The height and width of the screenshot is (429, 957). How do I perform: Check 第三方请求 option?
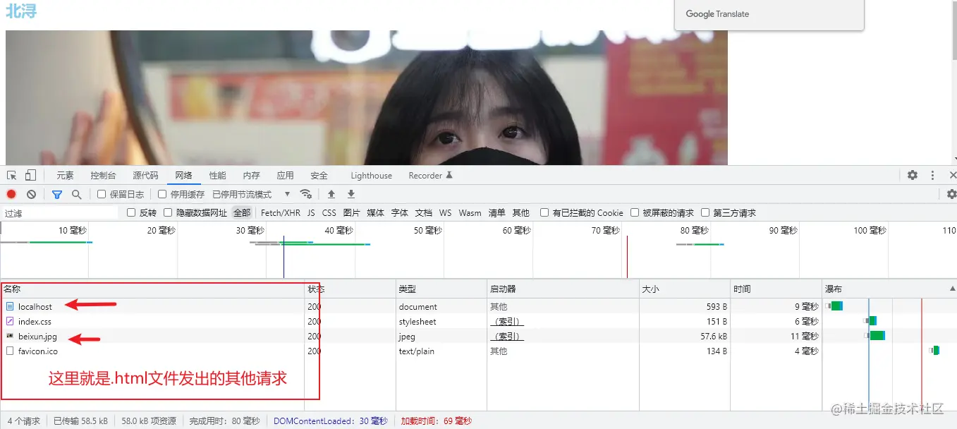coord(705,212)
